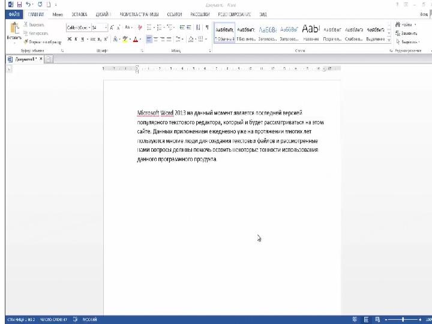Image resolution: width=432 pixels, height=324 pixels.
Task: Switch to the ВСТАВКА tab
Action: [79, 14]
